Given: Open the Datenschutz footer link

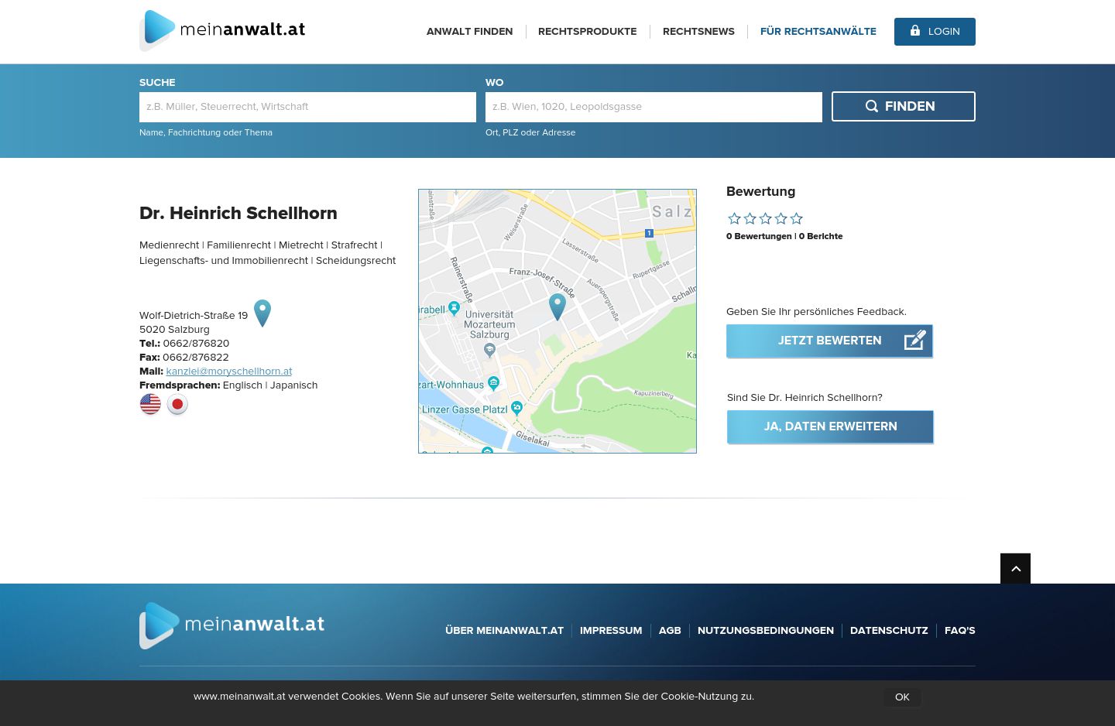Looking at the screenshot, I should [889, 630].
